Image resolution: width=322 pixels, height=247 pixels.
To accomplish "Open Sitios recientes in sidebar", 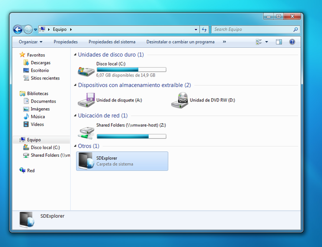I will click(x=45, y=78).
